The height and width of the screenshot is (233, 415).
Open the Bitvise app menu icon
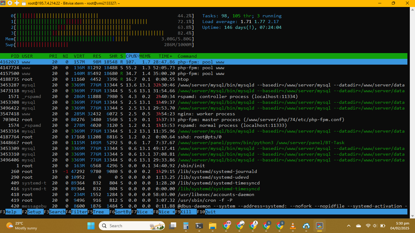click(3, 3)
